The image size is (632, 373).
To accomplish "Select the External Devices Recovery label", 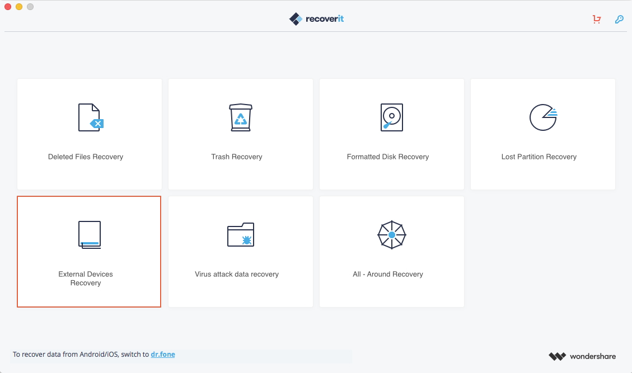I will (x=86, y=278).
